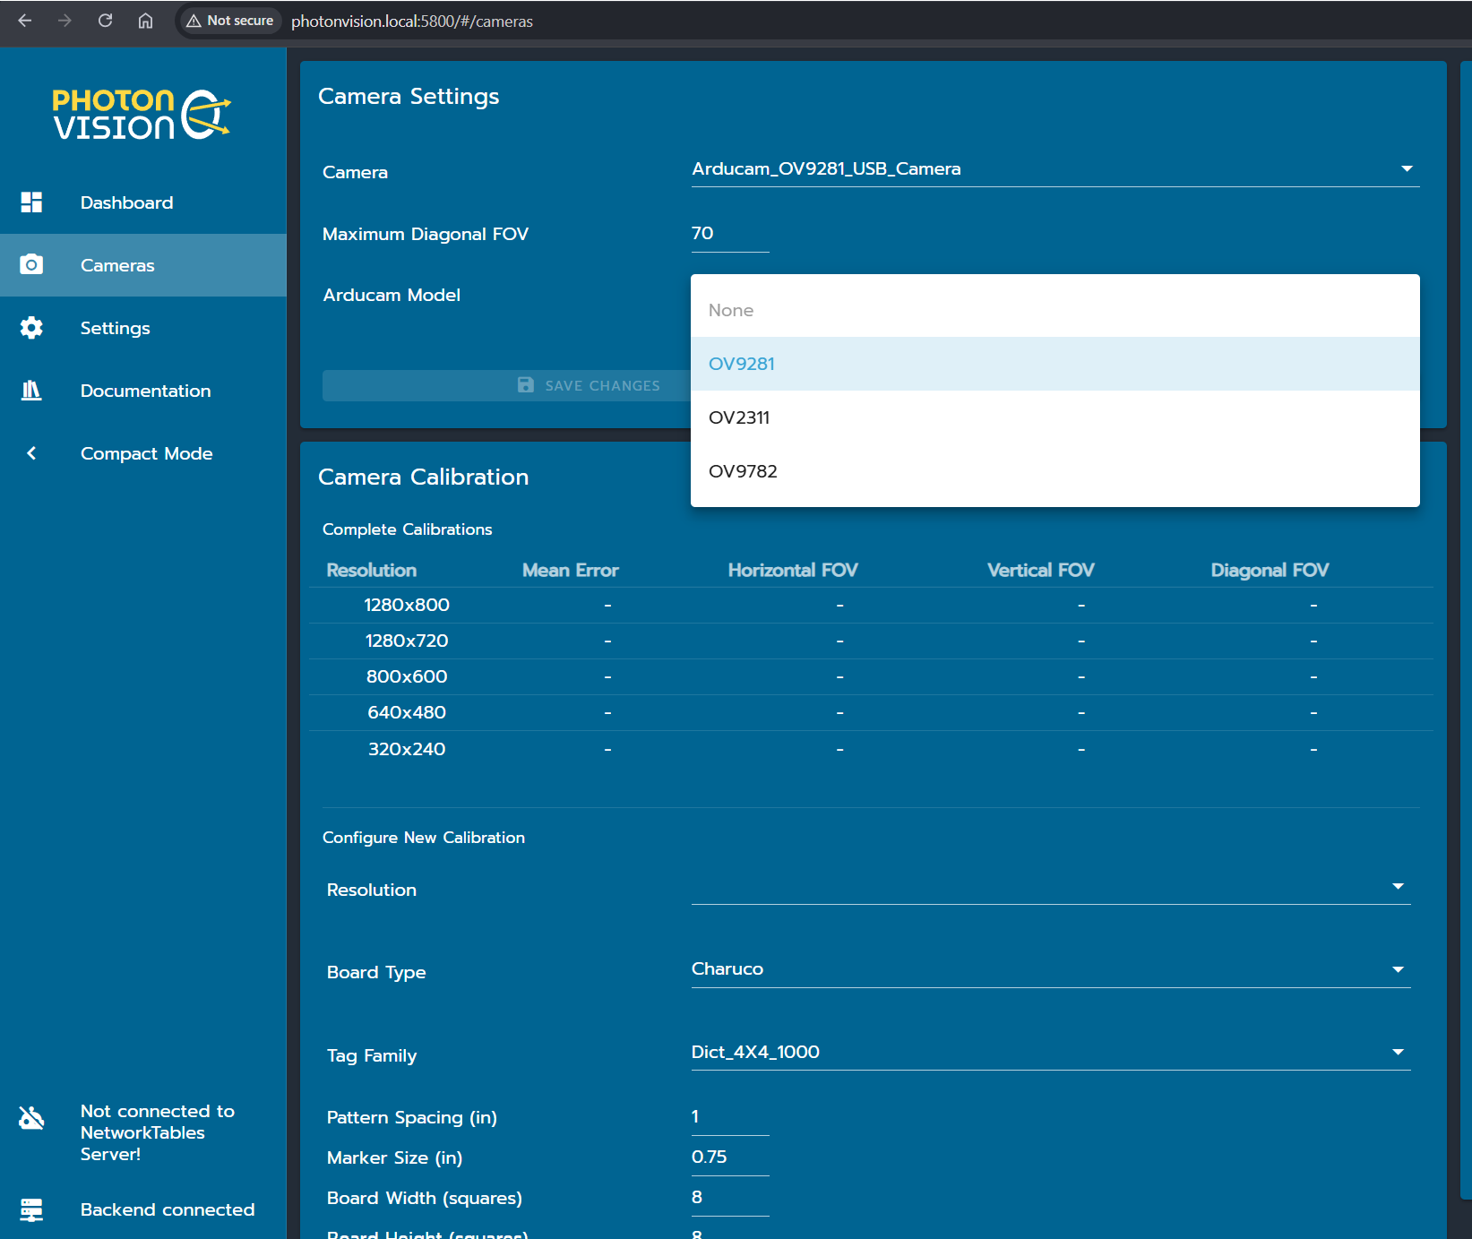Click the browser home icon
1472x1239 pixels.
[145, 21]
